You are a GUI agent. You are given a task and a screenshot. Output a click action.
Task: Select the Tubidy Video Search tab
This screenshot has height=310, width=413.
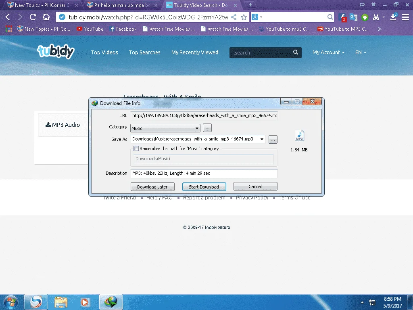click(x=201, y=5)
